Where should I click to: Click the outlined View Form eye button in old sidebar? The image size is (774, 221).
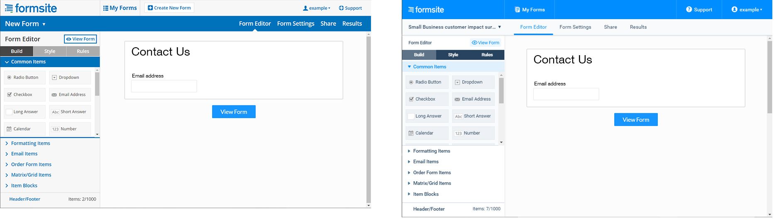[81, 39]
